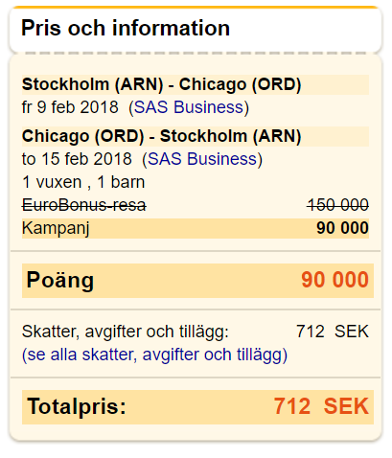Click Skatter, avgifter och tillägg label
The image size is (392, 458).
[126, 332]
